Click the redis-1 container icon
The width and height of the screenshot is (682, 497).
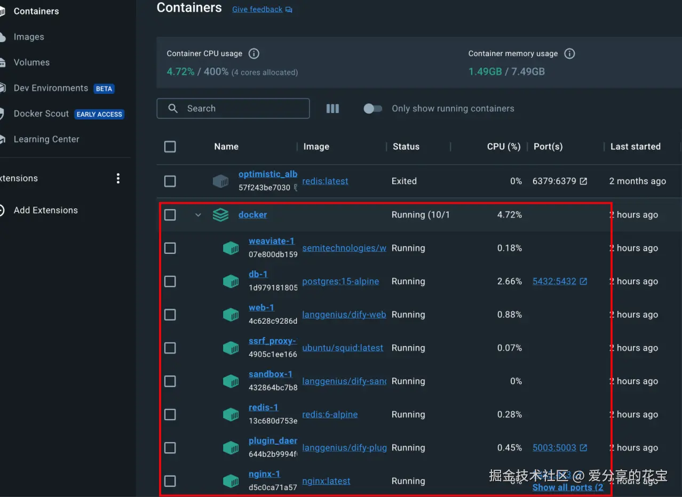tap(231, 414)
